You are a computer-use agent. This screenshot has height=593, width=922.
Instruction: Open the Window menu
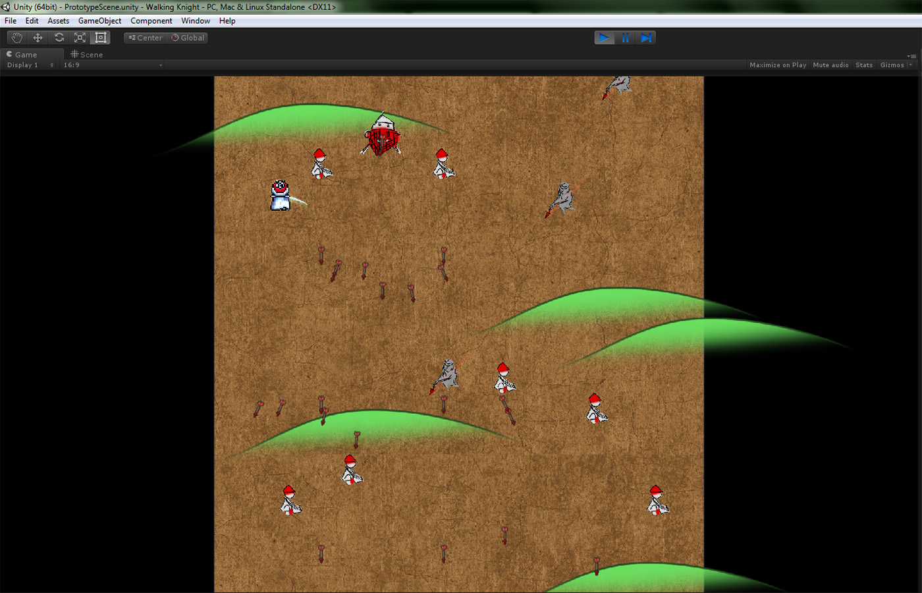click(x=196, y=21)
